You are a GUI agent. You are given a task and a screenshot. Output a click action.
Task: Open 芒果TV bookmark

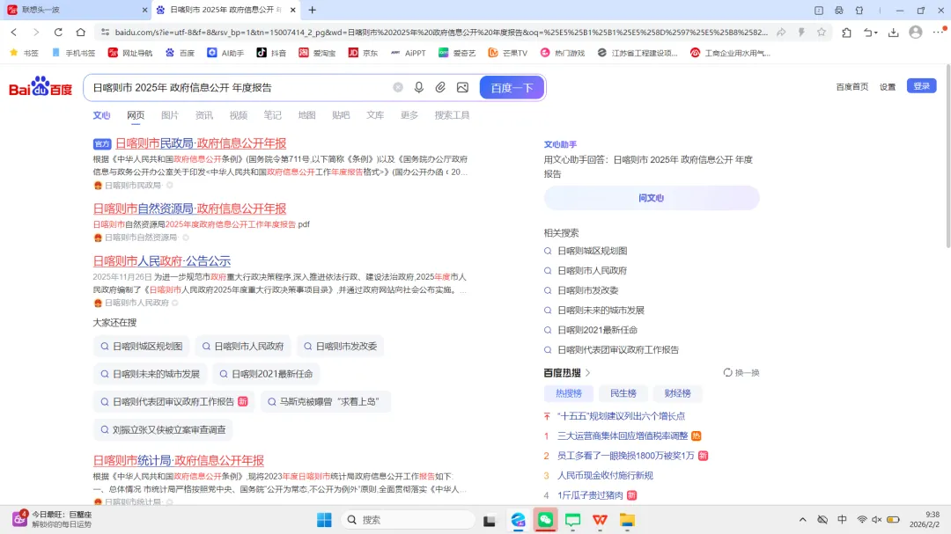coord(508,53)
